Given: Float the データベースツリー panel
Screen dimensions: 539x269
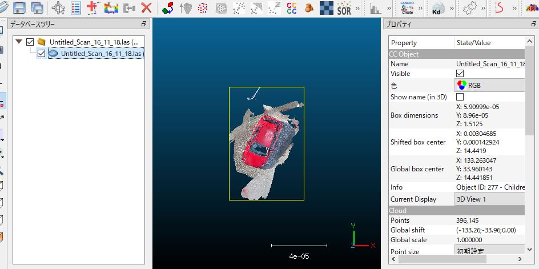Looking at the screenshot, I should click(x=144, y=24).
